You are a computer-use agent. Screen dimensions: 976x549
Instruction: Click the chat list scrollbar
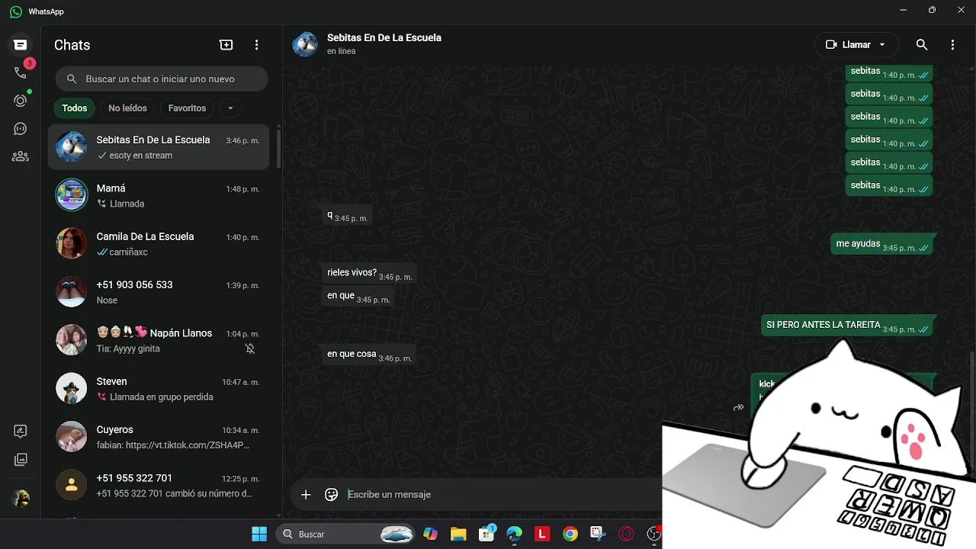tap(278, 147)
